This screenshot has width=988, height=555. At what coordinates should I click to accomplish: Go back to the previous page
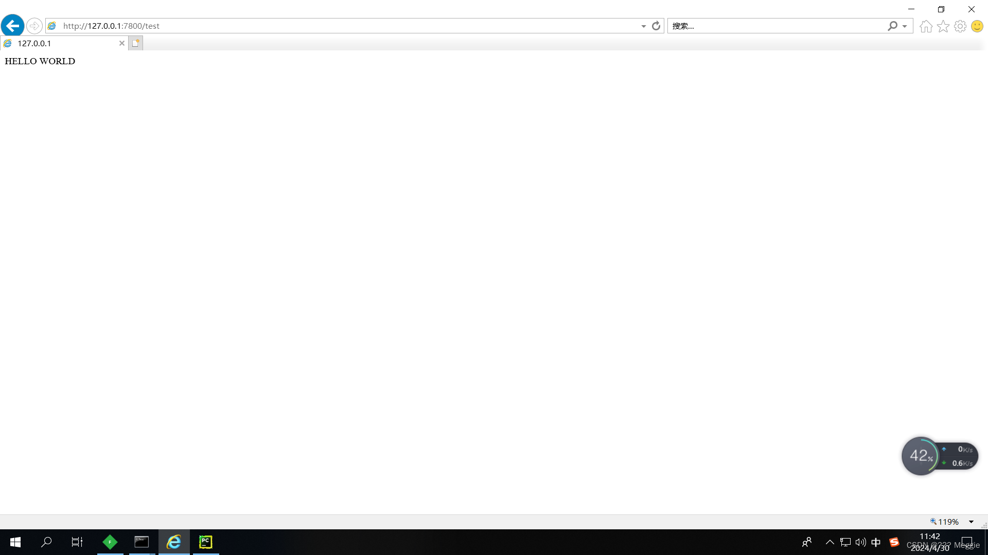[12, 26]
